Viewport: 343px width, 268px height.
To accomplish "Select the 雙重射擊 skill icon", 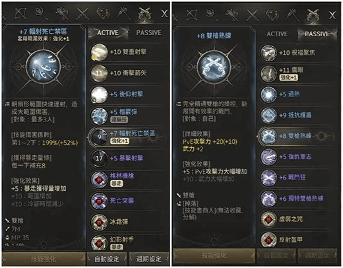I will point(99,52).
